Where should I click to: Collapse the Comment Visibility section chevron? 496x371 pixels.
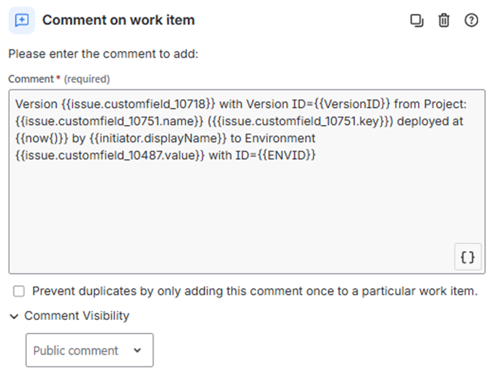(x=15, y=316)
